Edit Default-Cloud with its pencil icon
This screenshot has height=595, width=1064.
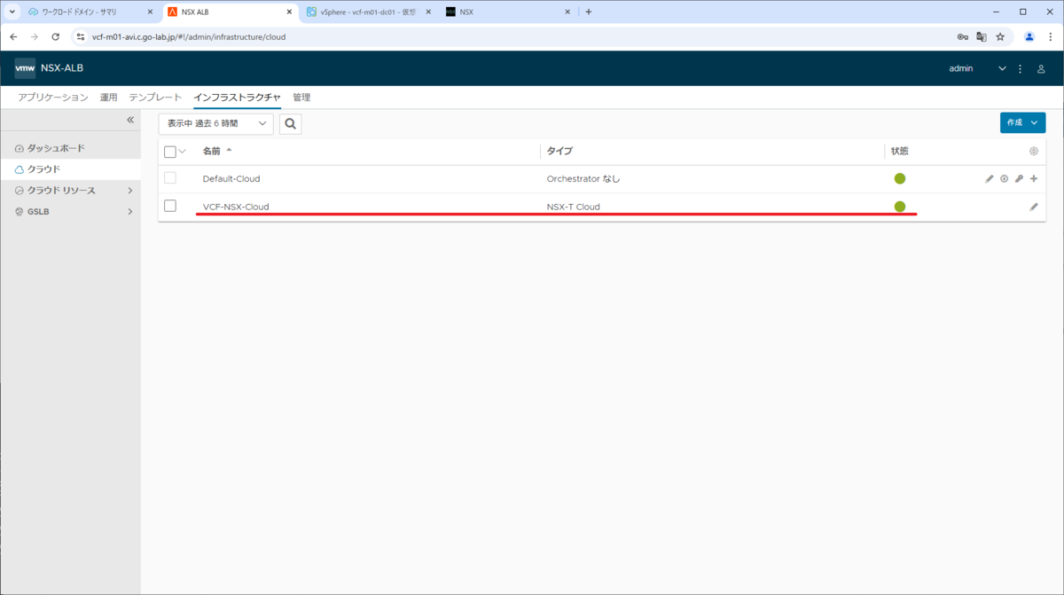coord(990,178)
